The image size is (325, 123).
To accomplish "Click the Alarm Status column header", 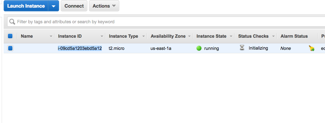I will (x=294, y=36).
